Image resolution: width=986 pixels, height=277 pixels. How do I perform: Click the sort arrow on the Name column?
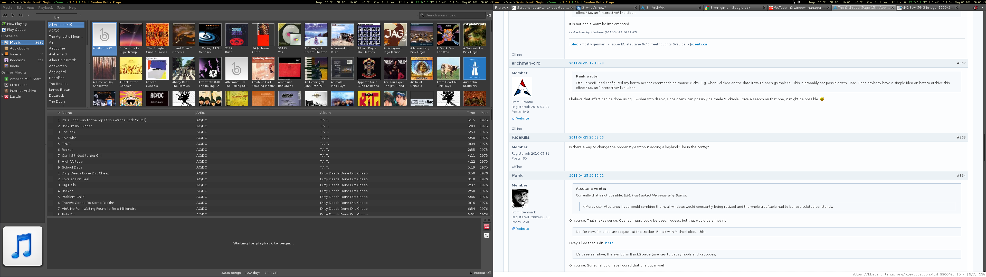(59, 113)
